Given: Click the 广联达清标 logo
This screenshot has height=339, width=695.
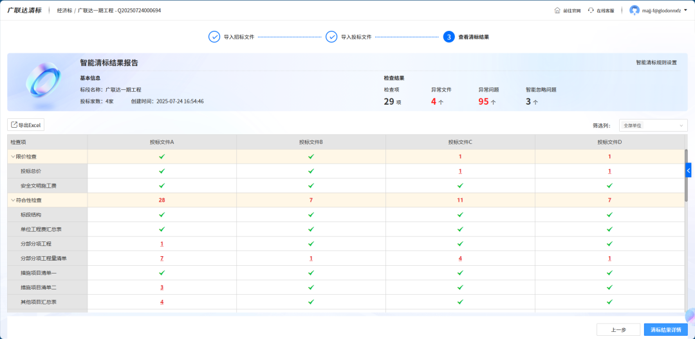Looking at the screenshot, I should (x=24, y=10).
